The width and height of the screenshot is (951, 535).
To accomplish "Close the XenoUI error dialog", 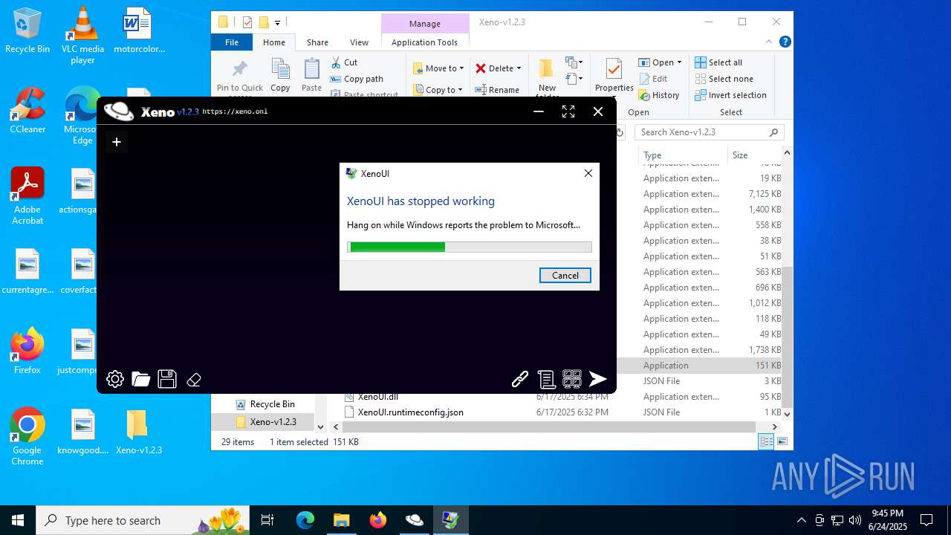I will click(x=588, y=173).
